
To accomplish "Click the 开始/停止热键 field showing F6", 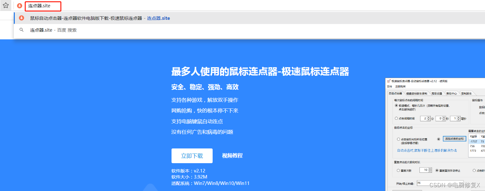I will (x=440, y=183).
